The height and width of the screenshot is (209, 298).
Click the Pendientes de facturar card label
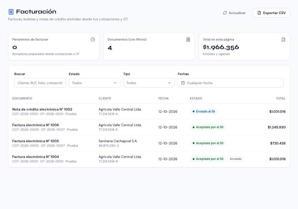tap(30, 40)
